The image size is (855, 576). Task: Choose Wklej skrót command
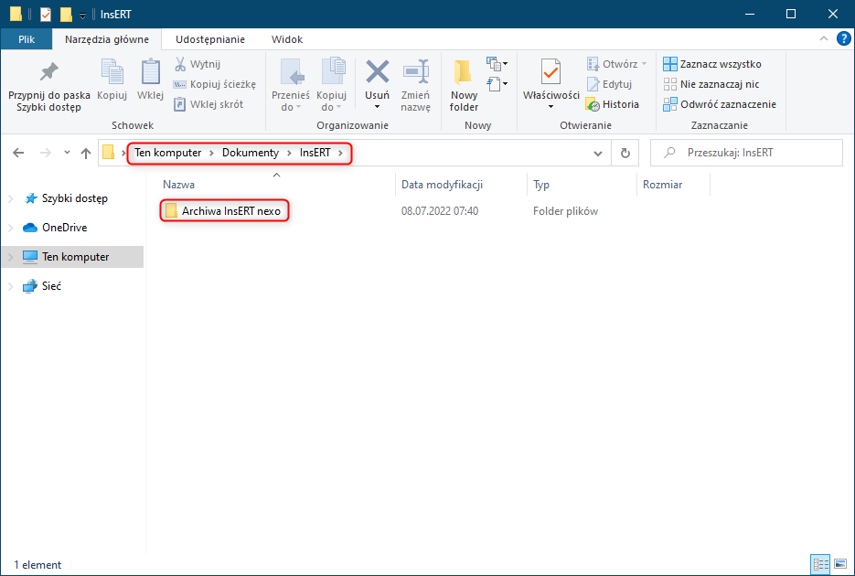click(208, 104)
